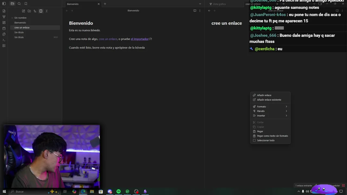Open the Bienvenido note in file list
This screenshot has height=195, width=347.
[x=35, y=23]
